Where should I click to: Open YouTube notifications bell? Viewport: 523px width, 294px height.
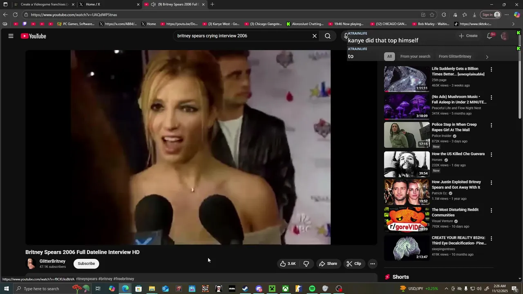pyautogui.click(x=489, y=36)
